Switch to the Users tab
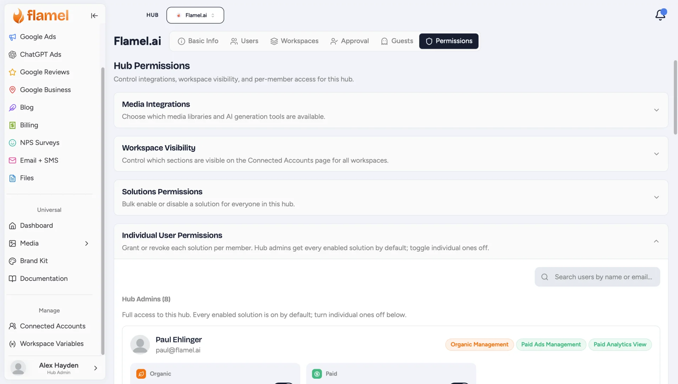Screen dimensions: 678x384 point(244,41)
